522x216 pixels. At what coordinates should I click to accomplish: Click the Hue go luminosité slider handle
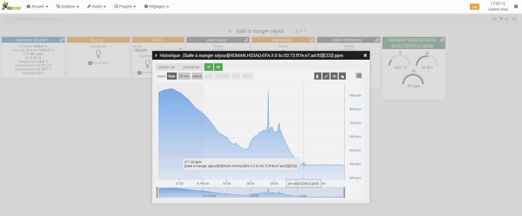pos(90,63)
